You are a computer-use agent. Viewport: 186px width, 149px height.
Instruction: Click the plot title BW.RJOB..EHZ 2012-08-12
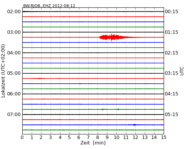point(49,6)
